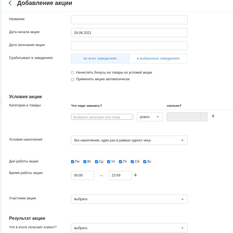Image resolution: width=233 pixels, height=233 pixels.
Task: Select the во всех заведениях option
Action: (100, 58)
